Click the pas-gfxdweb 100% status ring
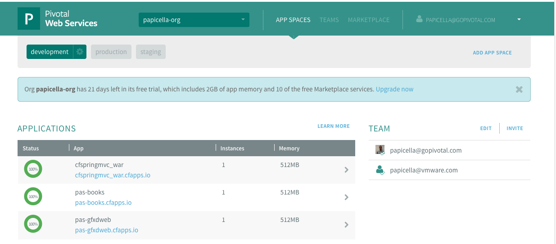 click(x=33, y=224)
